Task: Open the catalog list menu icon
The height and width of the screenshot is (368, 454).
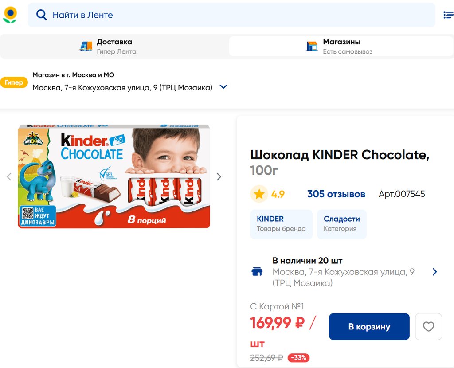Action: tap(448, 15)
